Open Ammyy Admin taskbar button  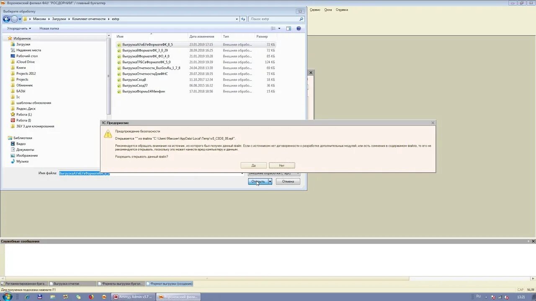pyautogui.click(x=133, y=297)
